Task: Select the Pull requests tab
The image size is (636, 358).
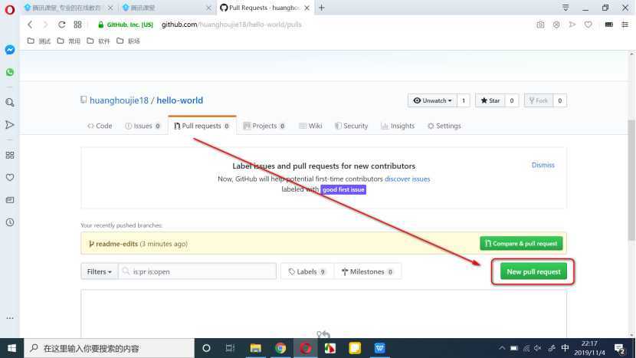Action: (x=202, y=126)
